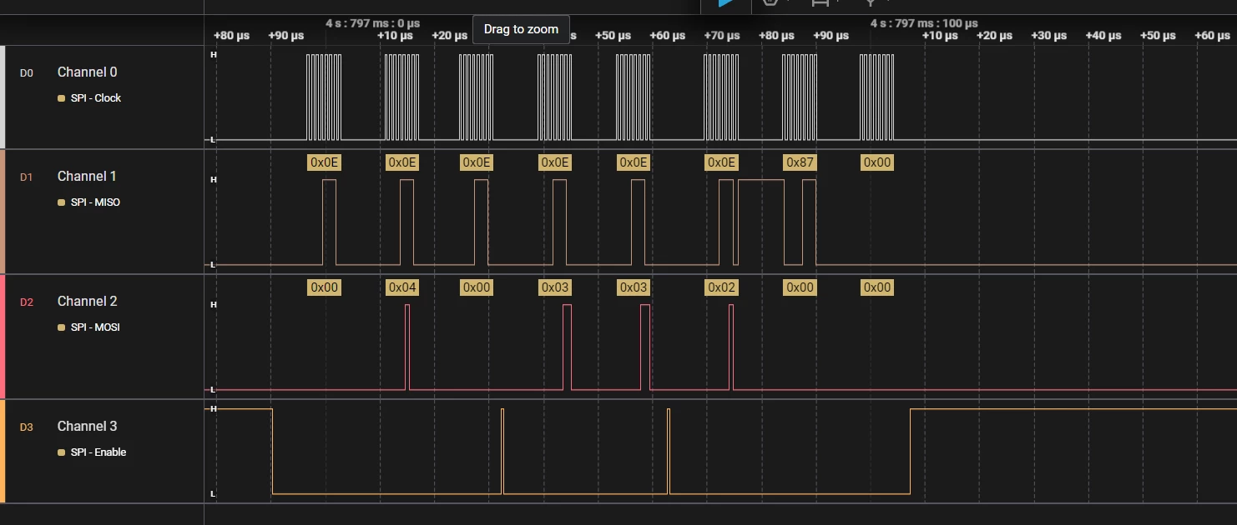The image size is (1237, 525).
Task: Click the SPI - Enable analyzer label
Action: 98,452
